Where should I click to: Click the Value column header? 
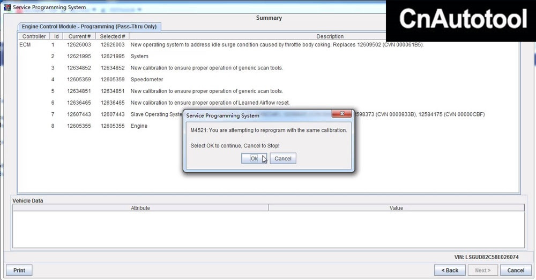tap(396, 208)
